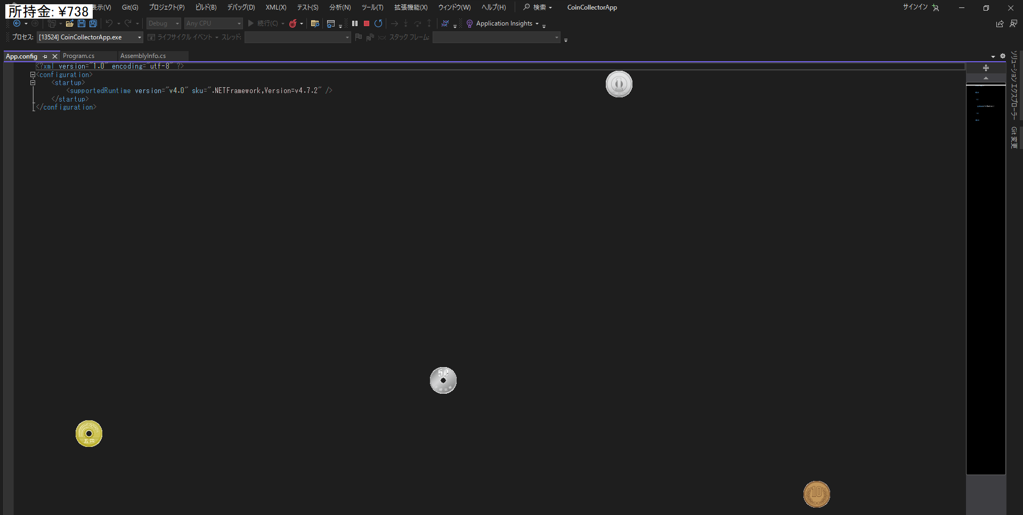Click the closing </startup> tag text
This screenshot has height=515, width=1023.
click(70, 99)
